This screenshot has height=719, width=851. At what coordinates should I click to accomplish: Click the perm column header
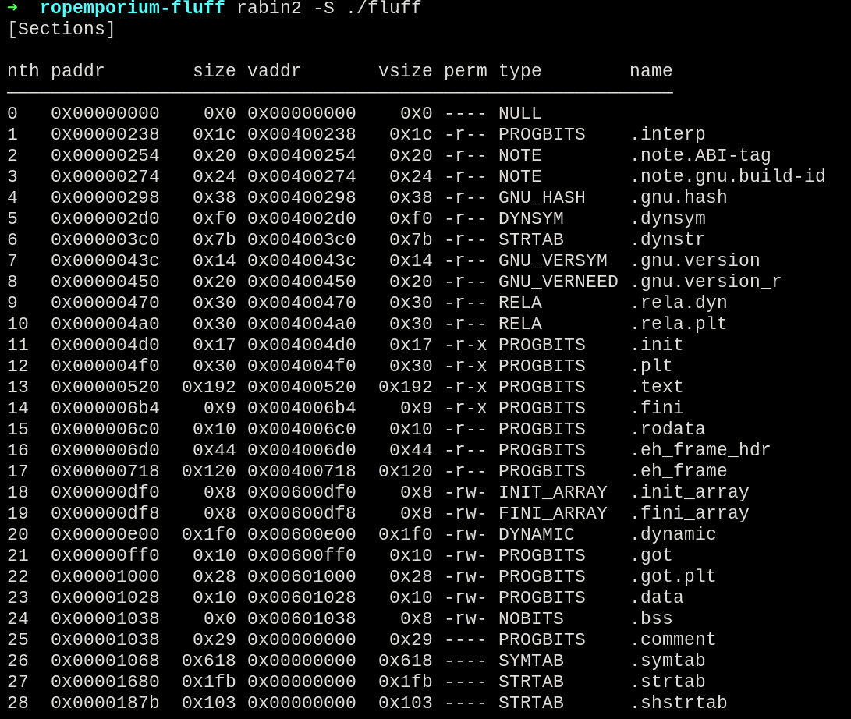[x=465, y=72]
